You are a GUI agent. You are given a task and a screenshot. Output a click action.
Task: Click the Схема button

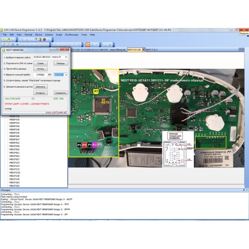(40, 63)
